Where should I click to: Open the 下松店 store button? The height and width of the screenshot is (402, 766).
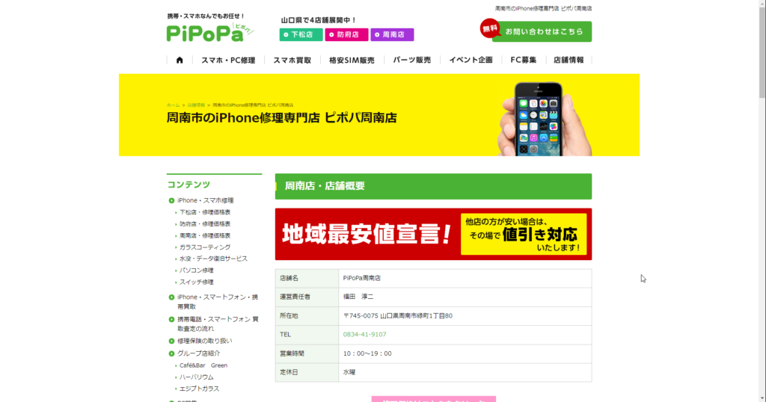301,34
